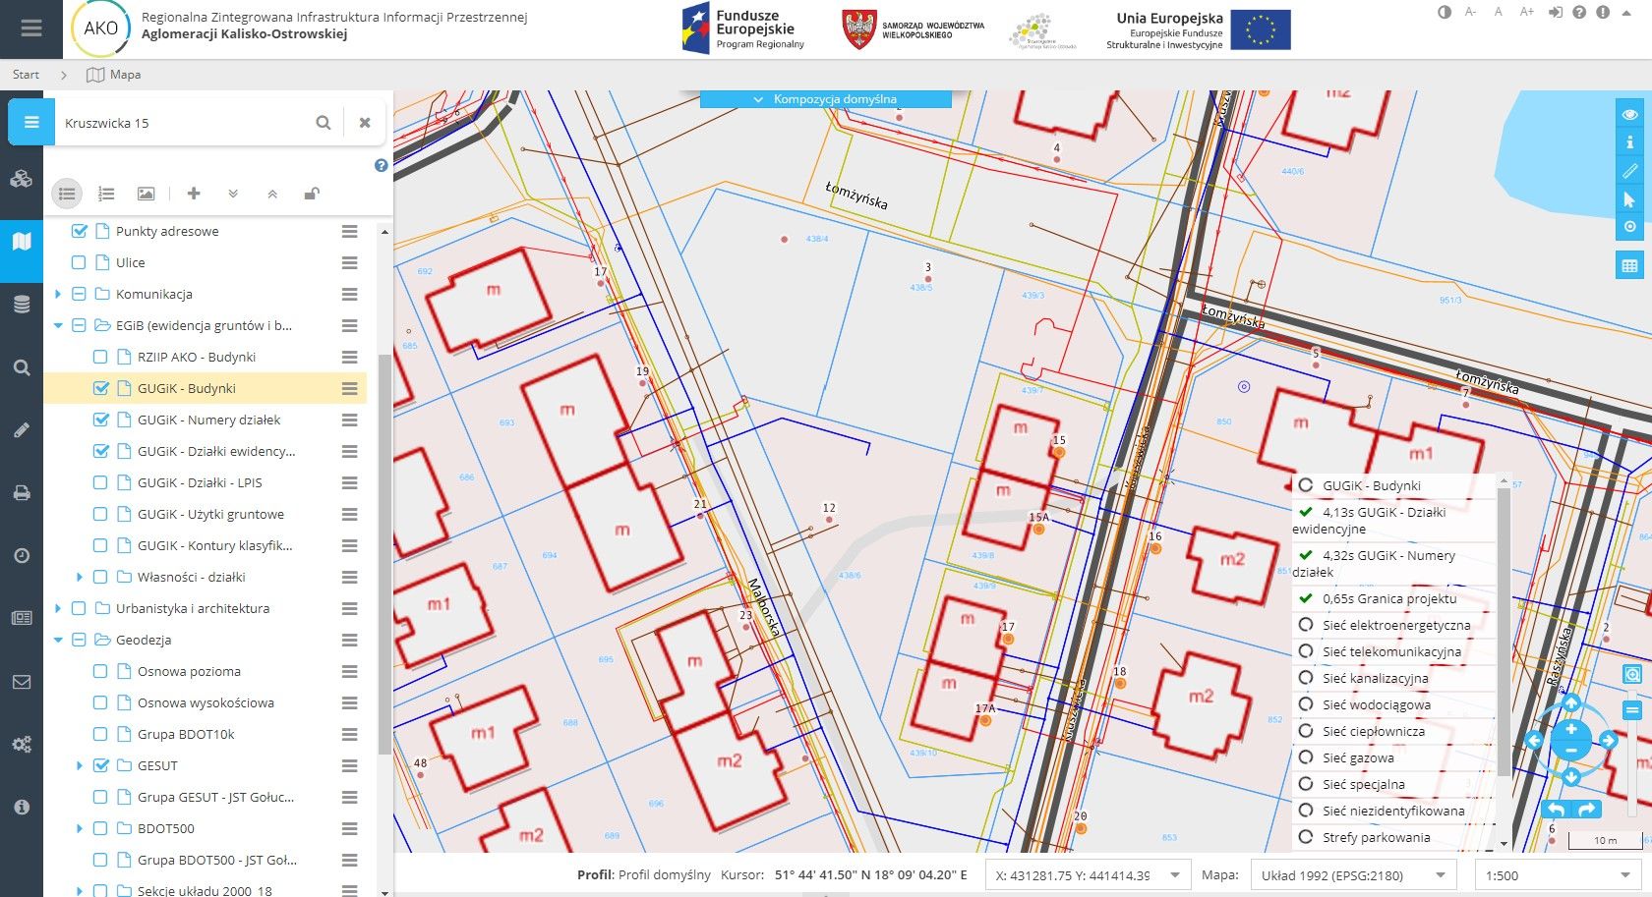Open the map scale 1:500 dropdown

coord(1555,875)
